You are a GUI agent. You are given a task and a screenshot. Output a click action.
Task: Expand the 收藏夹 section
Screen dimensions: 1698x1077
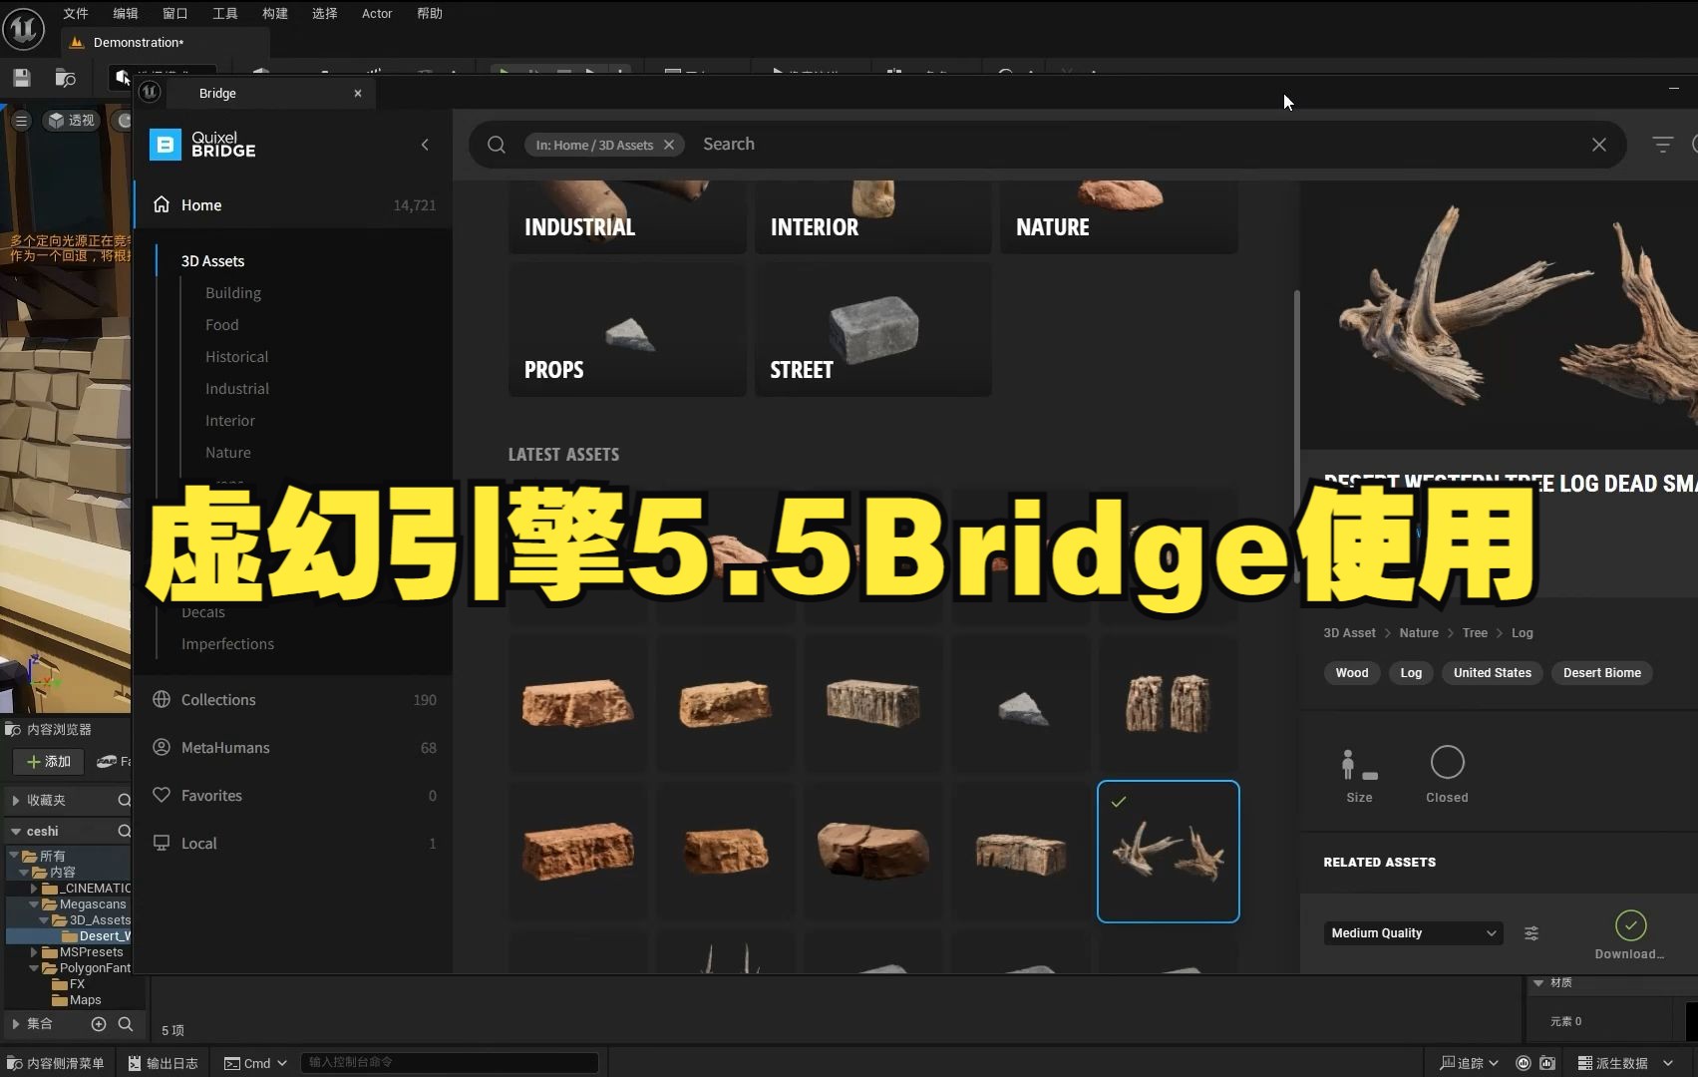click(x=15, y=800)
